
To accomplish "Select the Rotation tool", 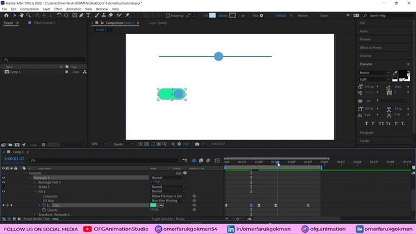I will pyautogui.click(x=59, y=16).
